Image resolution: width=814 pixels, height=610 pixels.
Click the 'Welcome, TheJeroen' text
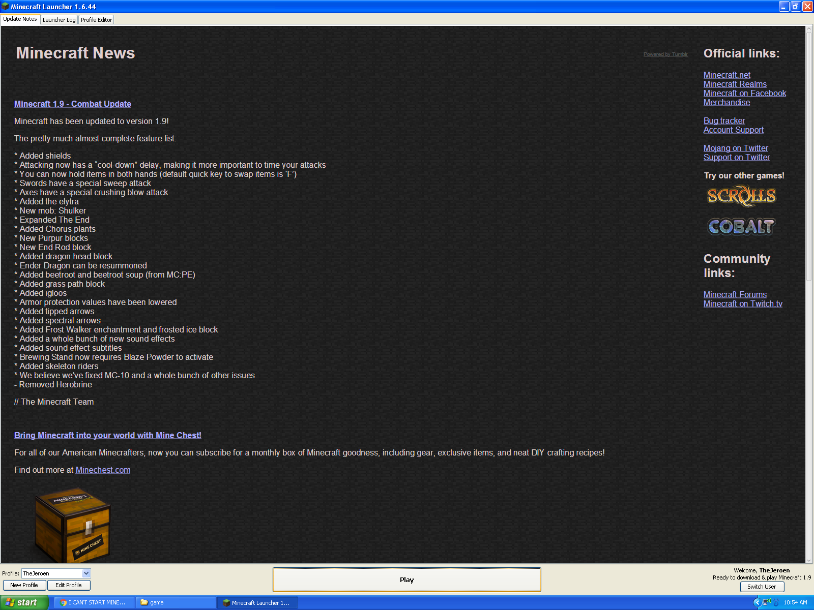(762, 570)
